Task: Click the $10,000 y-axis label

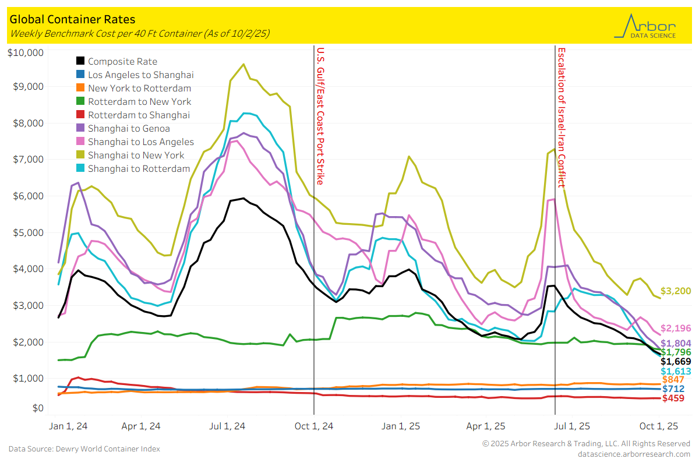Action: tap(27, 53)
